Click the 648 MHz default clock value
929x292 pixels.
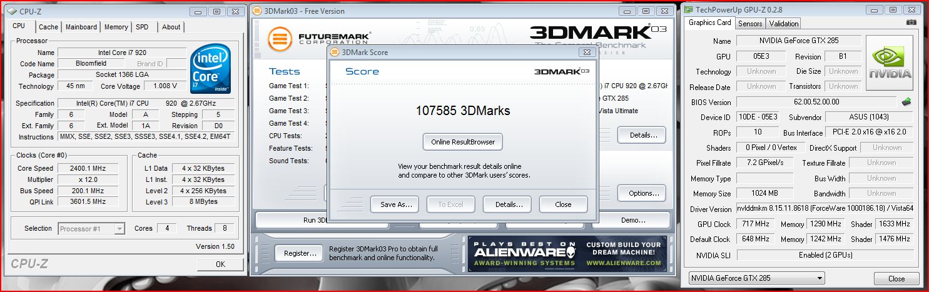pyautogui.click(x=755, y=239)
